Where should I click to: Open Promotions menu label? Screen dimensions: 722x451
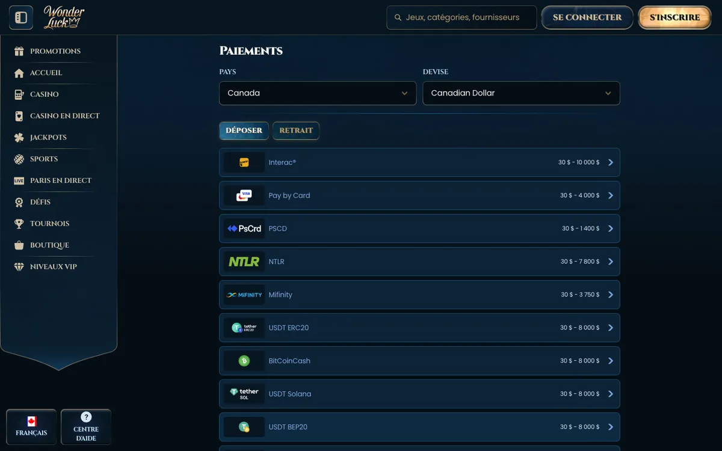[55, 51]
